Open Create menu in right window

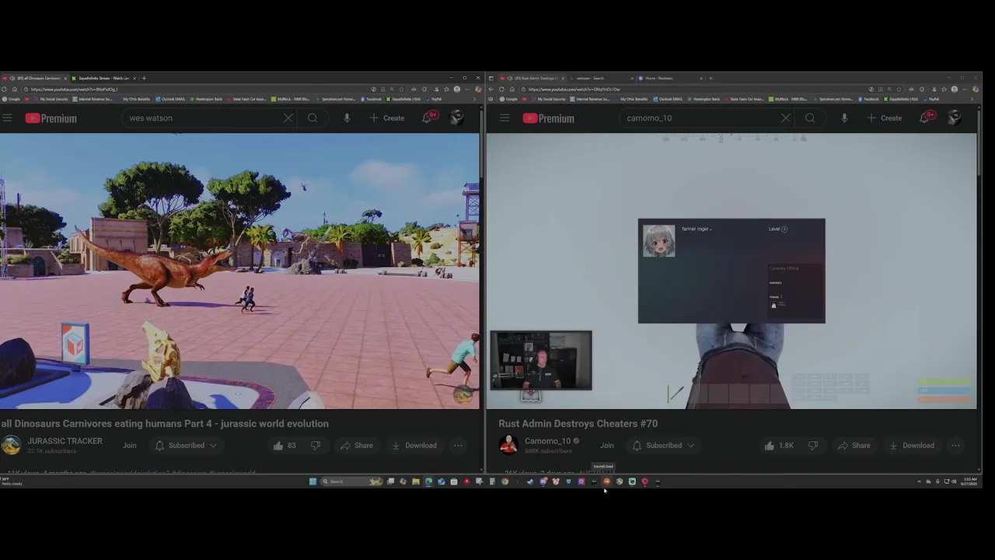point(884,118)
